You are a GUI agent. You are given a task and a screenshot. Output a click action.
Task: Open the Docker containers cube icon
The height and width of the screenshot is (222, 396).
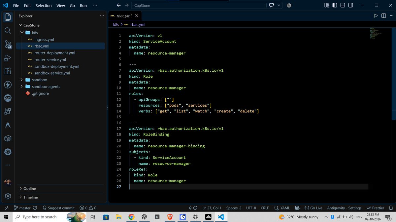8,138
